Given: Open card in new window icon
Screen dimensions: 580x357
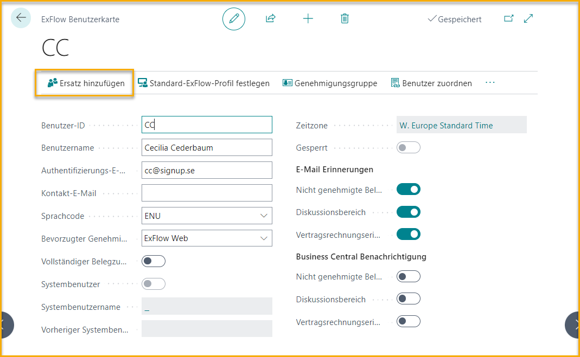Looking at the screenshot, I should [x=508, y=18].
